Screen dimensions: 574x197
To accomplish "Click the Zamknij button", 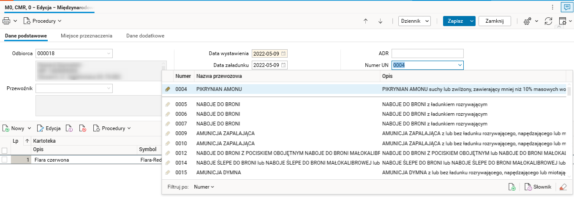I will coord(495,21).
